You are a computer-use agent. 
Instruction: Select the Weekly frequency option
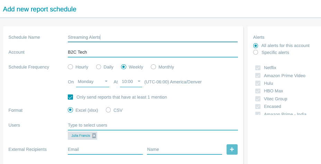(x=123, y=67)
